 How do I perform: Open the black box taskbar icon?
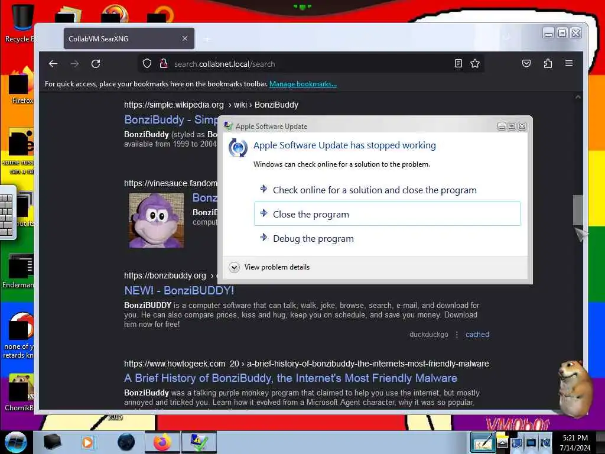coord(52,442)
